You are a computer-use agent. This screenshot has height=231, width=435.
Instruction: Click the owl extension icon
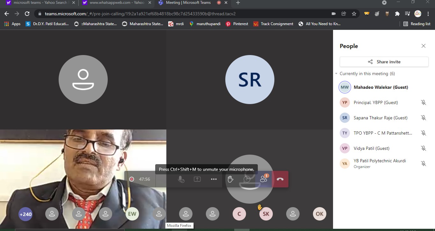387,14
